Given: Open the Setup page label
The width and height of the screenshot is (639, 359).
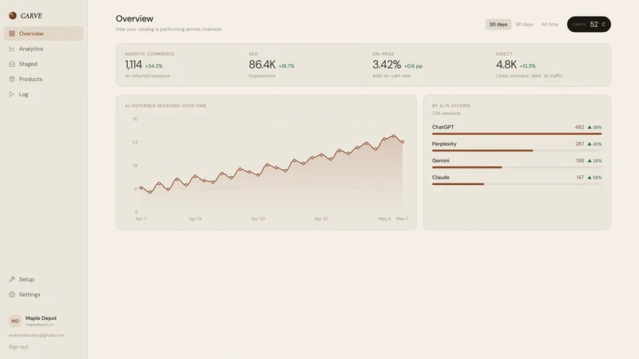Looking at the screenshot, I should [x=26, y=279].
